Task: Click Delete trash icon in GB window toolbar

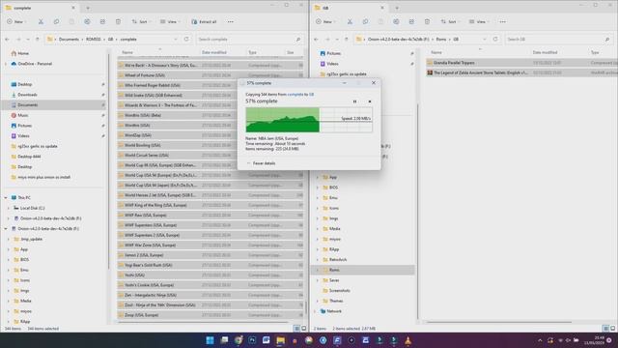Action: coord(427,21)
